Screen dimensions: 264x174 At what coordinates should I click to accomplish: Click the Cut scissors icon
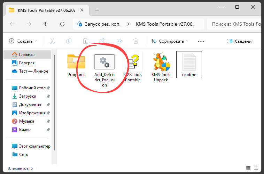52,41
